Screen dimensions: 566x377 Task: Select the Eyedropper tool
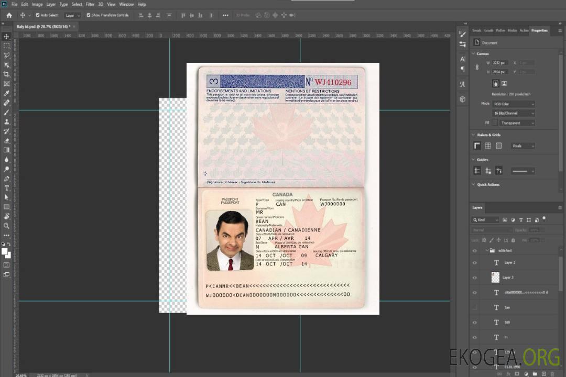tap(6, 93)
